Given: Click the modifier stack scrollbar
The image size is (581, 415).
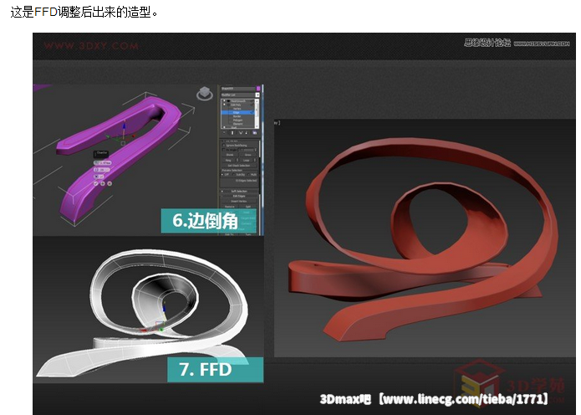Looking at the screenshot, I should pyautogui.click(x=257, y=114).
